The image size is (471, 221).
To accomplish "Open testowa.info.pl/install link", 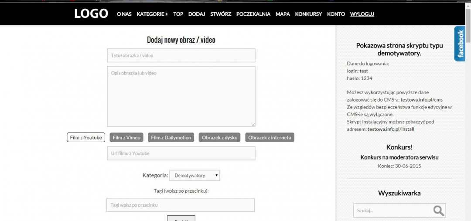I will (390, 129).
